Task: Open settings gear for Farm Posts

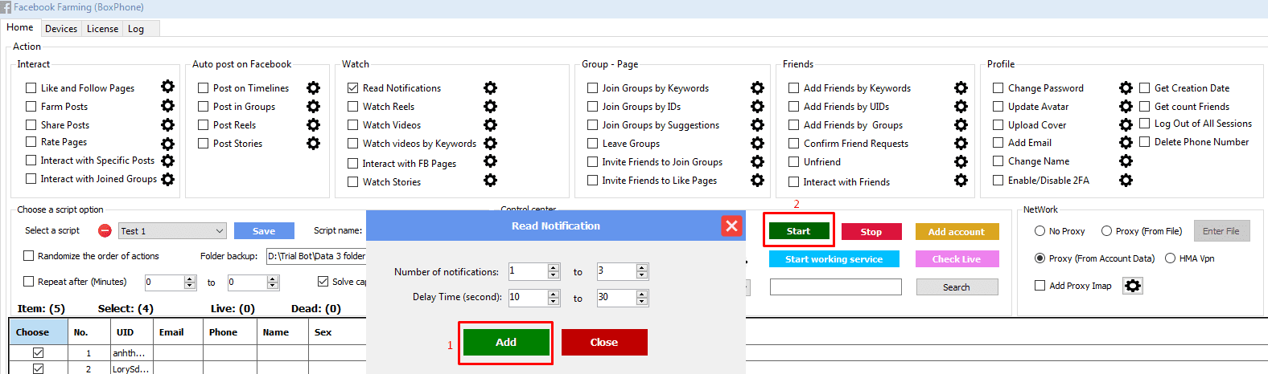Action: [x=167, y=105]
